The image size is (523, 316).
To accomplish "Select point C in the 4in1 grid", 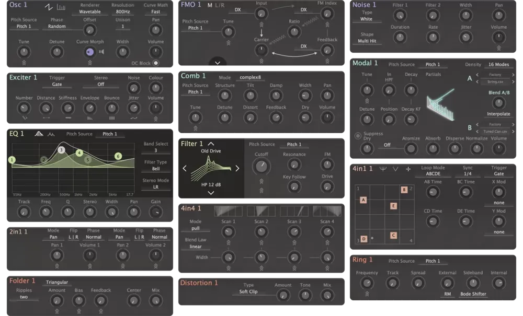I will pyautogui.click(x=393, y=235).
